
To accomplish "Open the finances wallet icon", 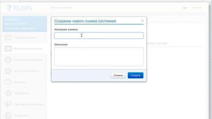I will coord(8,82).
